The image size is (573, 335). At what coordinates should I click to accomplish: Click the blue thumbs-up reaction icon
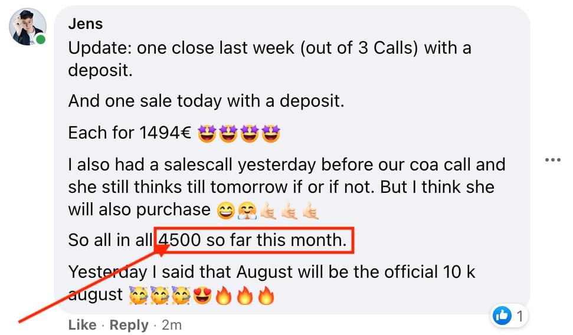click(x=502, y=317)
